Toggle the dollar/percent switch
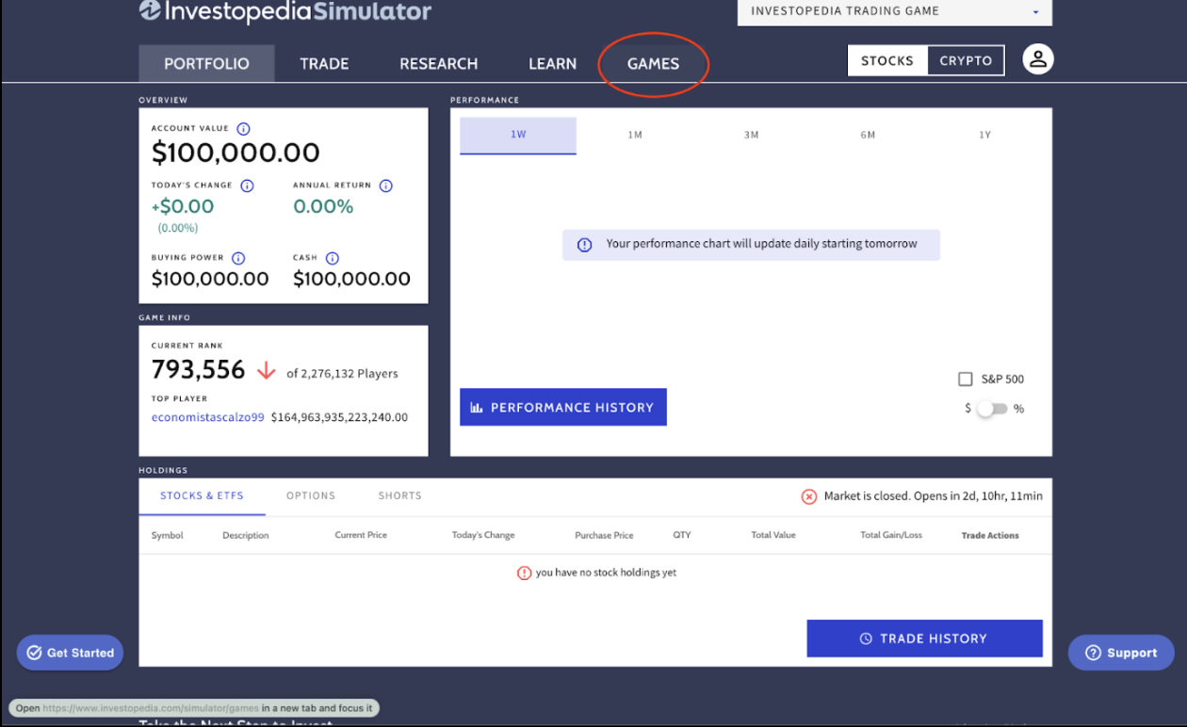The image size is (1187, 727). [991, 409]
